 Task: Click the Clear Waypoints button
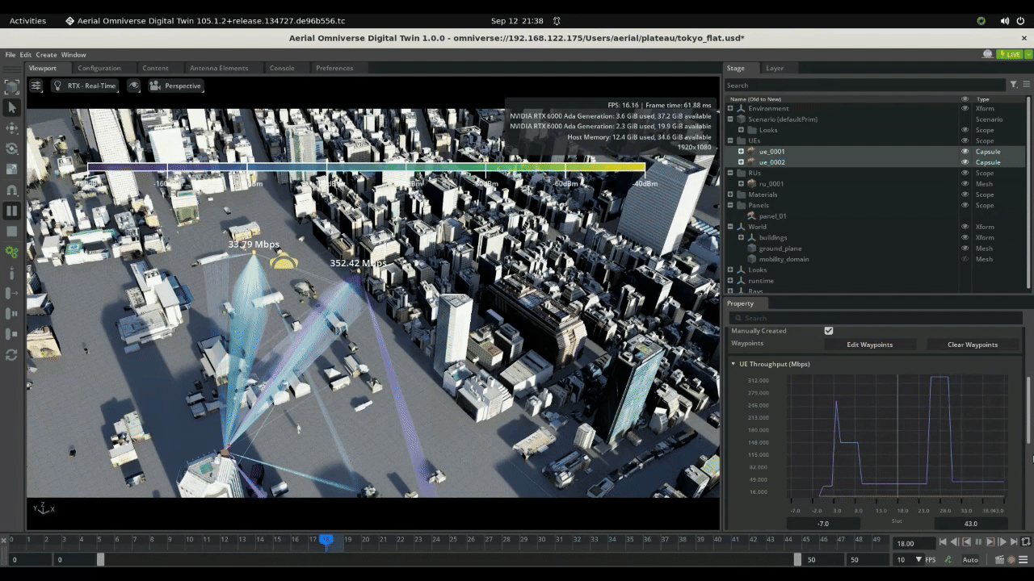[973, 345]
